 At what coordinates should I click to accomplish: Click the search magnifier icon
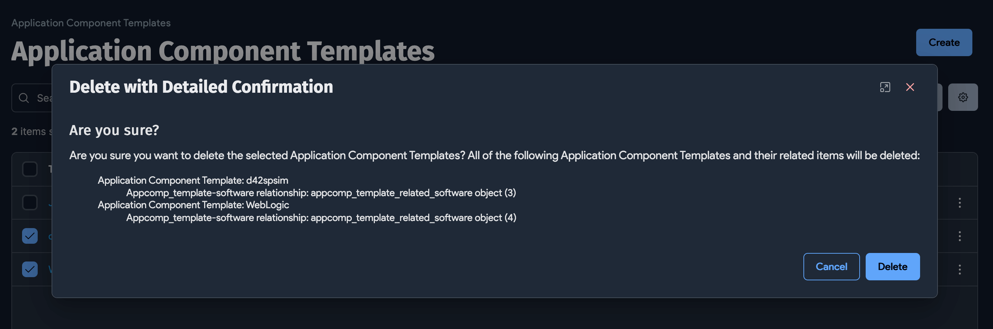tap(23, 98)
